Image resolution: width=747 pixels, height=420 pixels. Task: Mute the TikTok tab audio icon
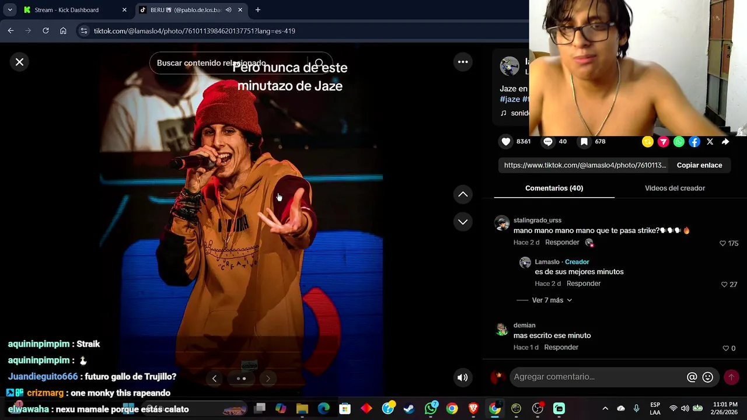[229, 10]
